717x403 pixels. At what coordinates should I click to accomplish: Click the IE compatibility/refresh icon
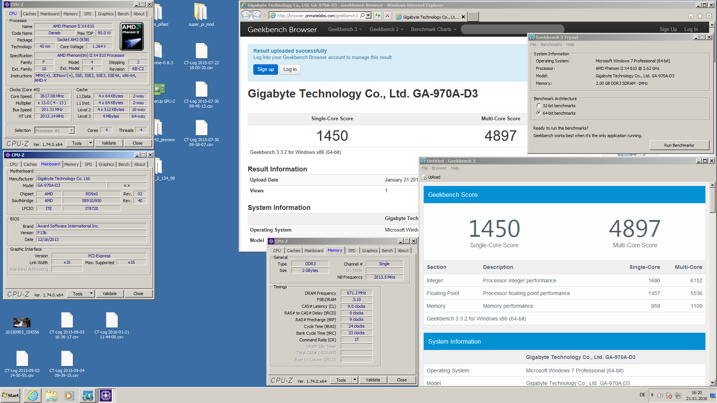[x=378, y=16]
